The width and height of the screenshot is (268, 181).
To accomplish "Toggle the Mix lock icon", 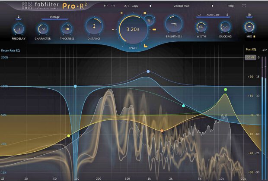I will [x=254, y=36].
